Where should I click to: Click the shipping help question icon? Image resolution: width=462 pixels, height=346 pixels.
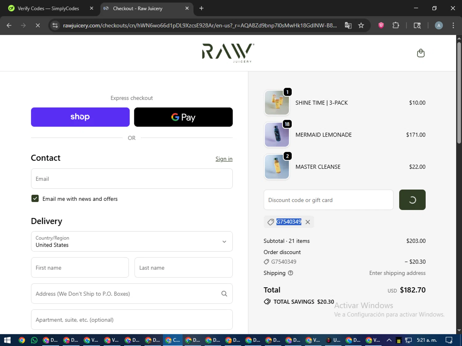[290, 273]
